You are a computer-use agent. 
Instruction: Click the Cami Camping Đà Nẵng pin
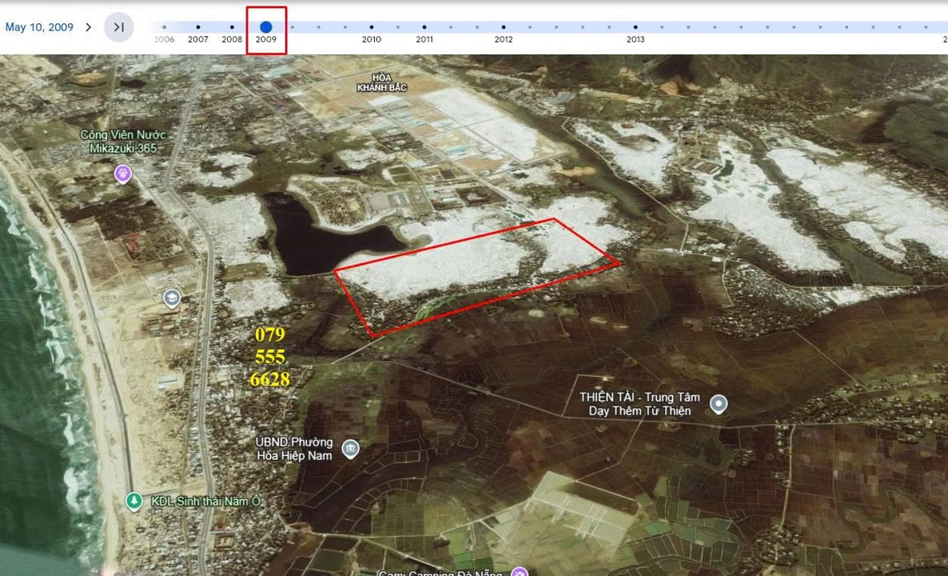point(519,572)
